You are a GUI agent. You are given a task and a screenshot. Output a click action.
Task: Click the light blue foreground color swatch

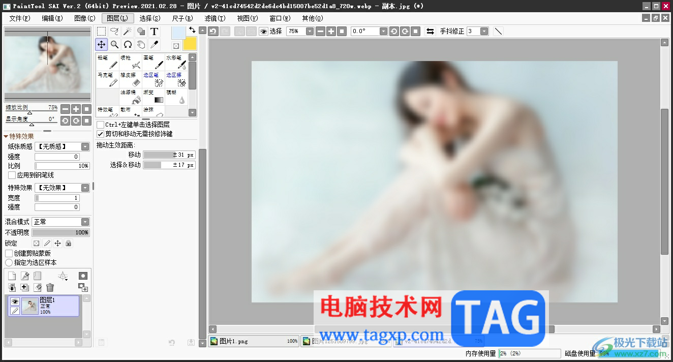pyautogui.click(x=178, y=32)
